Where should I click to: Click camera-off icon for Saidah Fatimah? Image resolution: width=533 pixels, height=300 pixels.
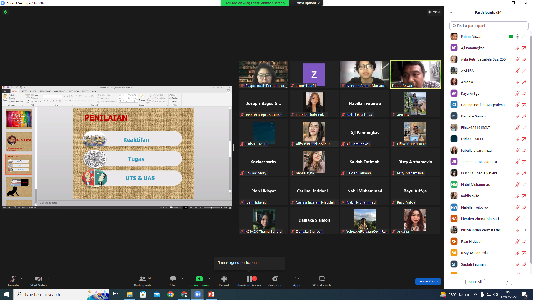point(524,264)
